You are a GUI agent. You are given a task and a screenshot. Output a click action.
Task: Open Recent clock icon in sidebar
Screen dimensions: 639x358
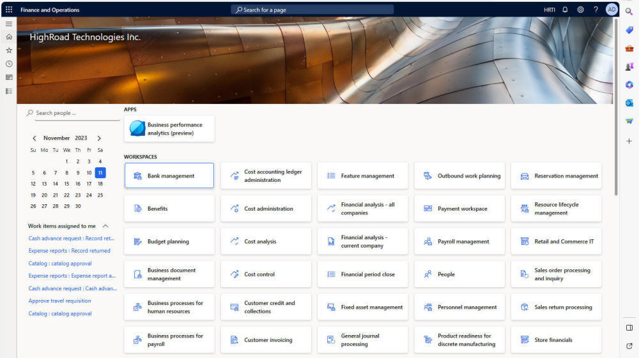(9, 64)
